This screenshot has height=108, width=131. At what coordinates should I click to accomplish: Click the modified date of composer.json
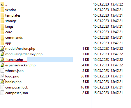[108, 93]
